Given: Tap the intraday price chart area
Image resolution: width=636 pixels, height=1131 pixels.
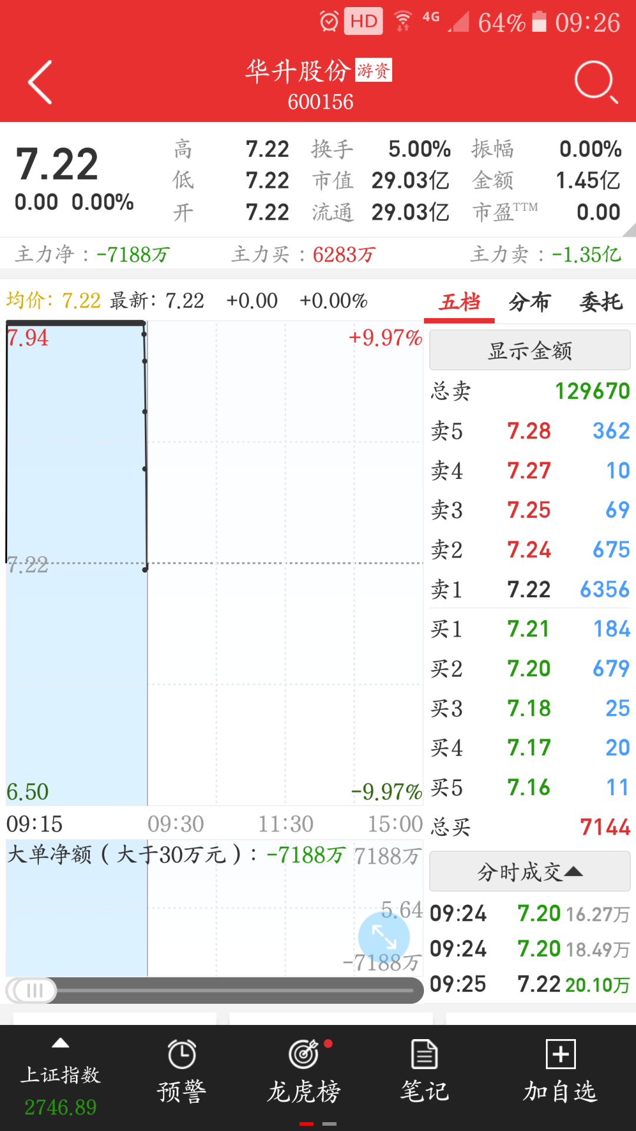Looking at the screenshot, I should 214,563.
